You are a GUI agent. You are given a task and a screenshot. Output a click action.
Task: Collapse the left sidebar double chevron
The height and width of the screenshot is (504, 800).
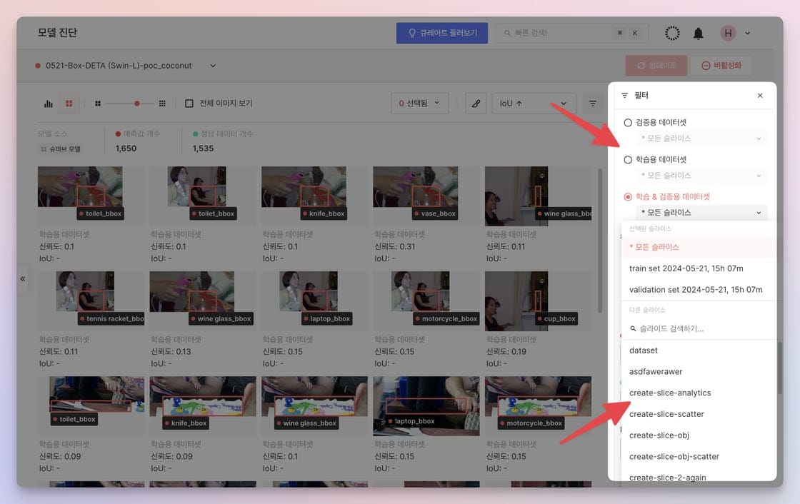coord(22,278)
